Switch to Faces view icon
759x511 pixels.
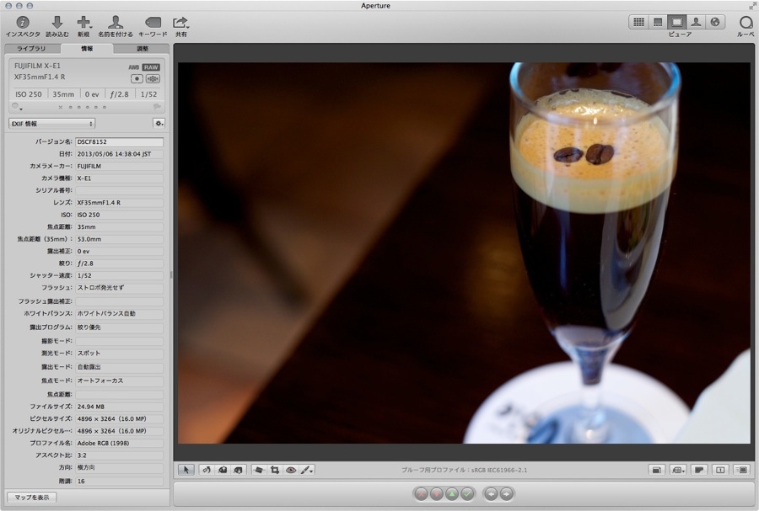point(697,22)
